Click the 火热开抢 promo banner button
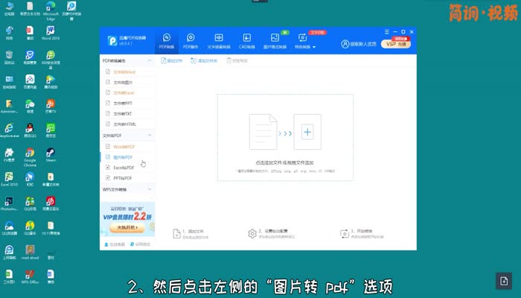 pyautogui.click(x=122, y=227)
